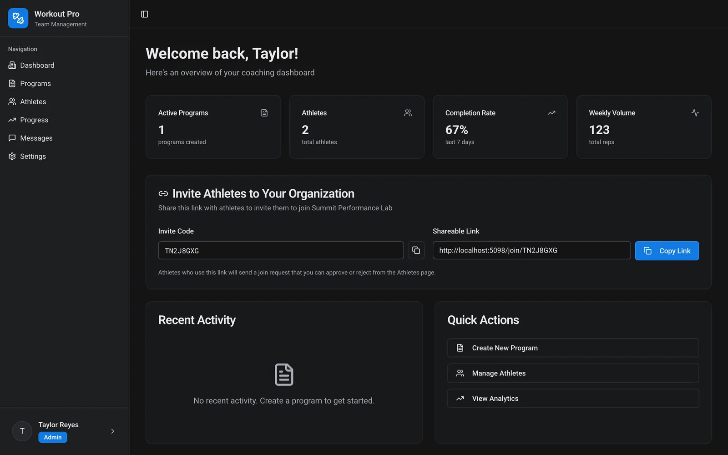Expand the Taylor Reyes user menu chevron

pyautogui.click(x=113, y=431)
